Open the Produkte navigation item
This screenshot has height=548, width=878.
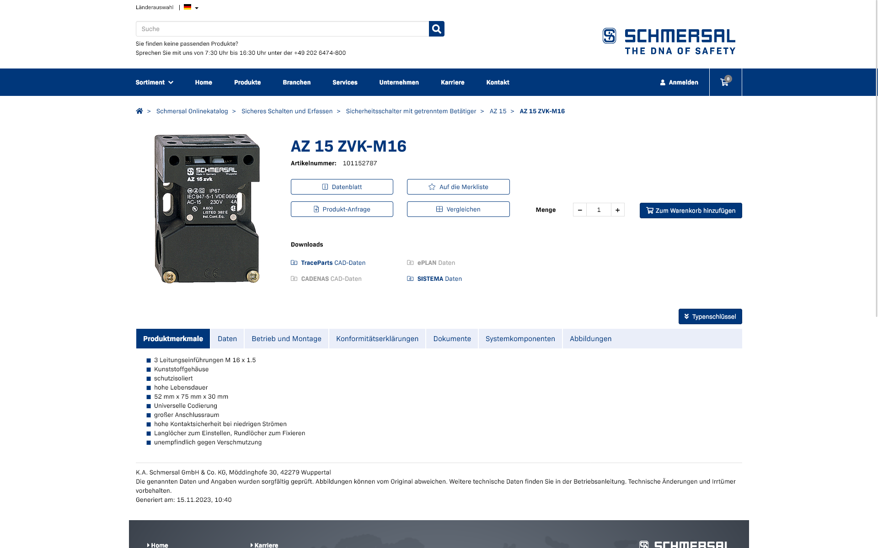247,82
